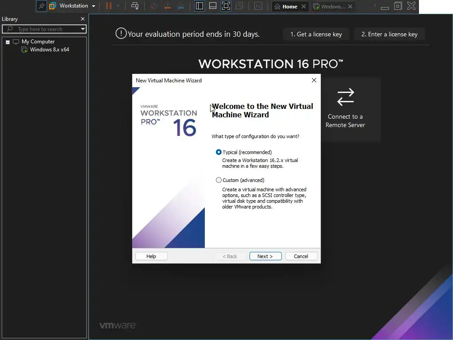Click Enter a license key button
This screenshot has height=340, width=453.
389,34
